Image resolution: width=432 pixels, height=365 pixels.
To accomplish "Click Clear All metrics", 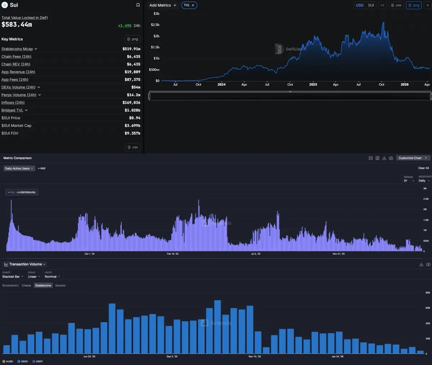I will 423,168.
